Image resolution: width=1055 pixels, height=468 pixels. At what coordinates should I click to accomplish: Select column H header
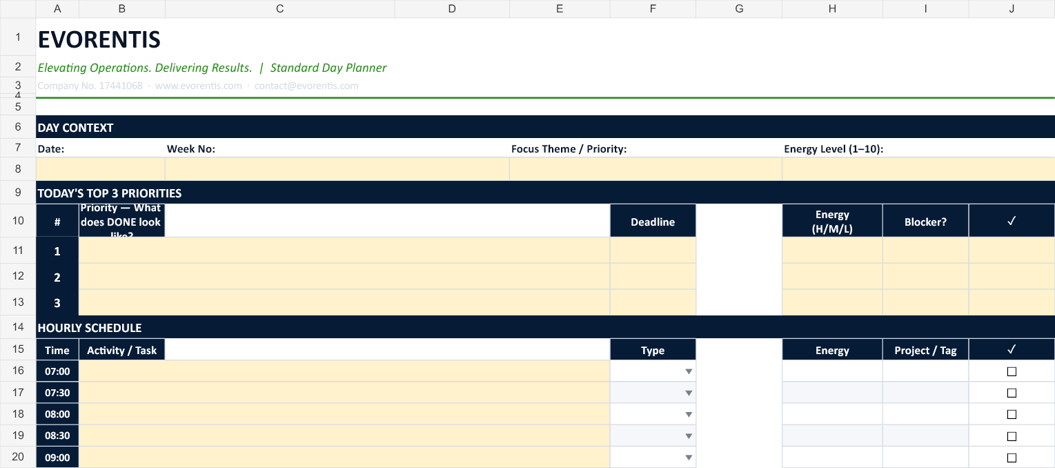tap(832, 8)
